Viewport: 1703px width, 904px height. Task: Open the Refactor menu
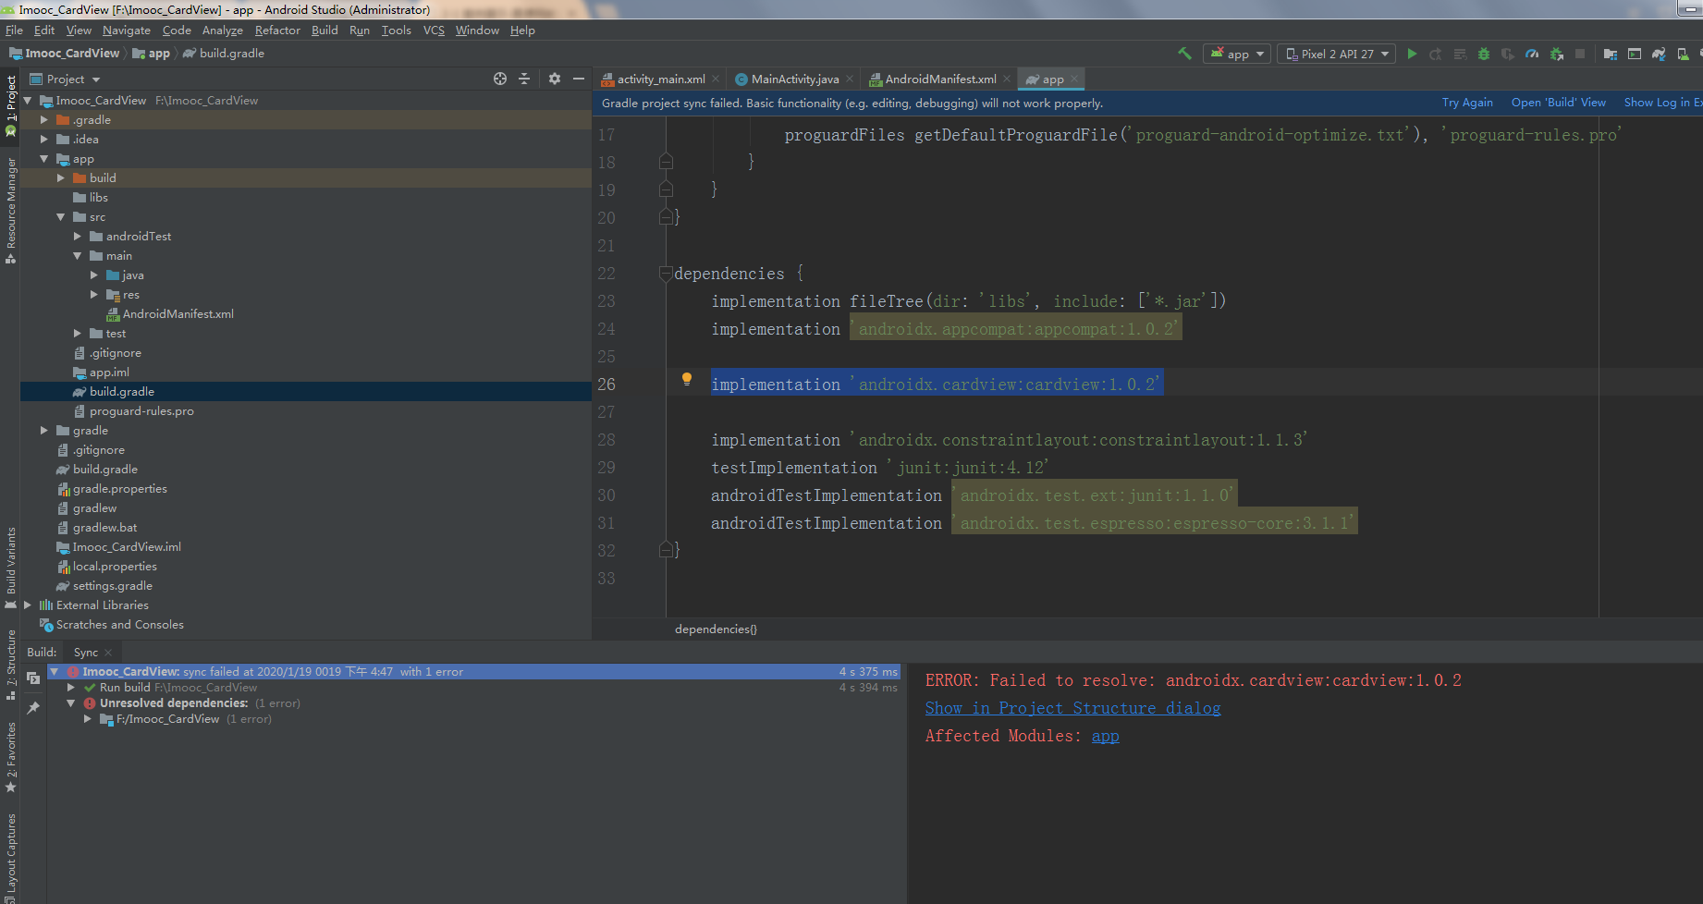click(277, 31)
